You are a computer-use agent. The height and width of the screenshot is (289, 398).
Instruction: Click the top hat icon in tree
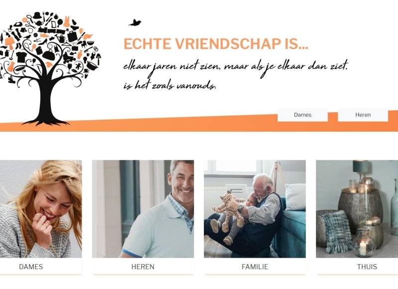37,16
